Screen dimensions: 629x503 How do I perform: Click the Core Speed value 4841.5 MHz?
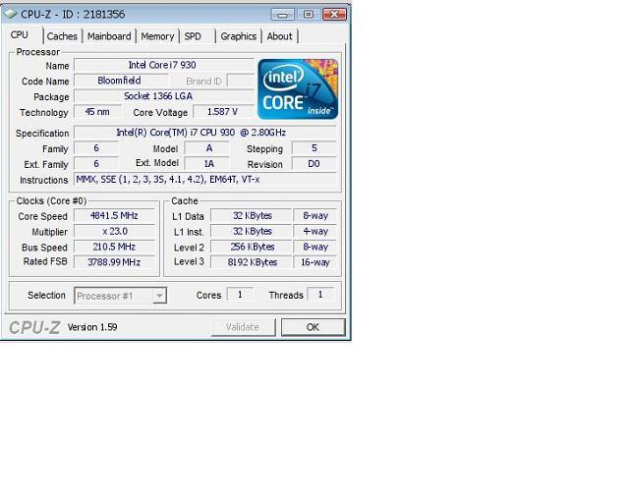tap(114, 216)
